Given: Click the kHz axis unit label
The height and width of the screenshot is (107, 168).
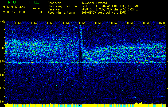Looking at the screenshot, I should point(2,22).
